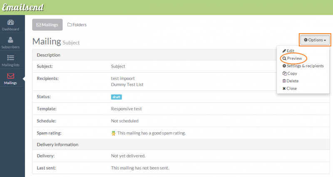Viewport: 333px width, 177px height.
Task: Click the spam rating medal icon
Action: coord(113,133)
